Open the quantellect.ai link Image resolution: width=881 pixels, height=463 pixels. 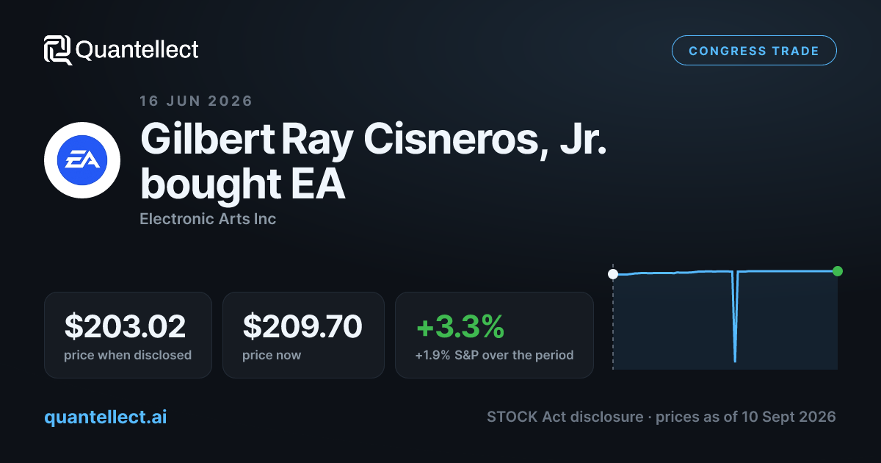click(106, 417)
